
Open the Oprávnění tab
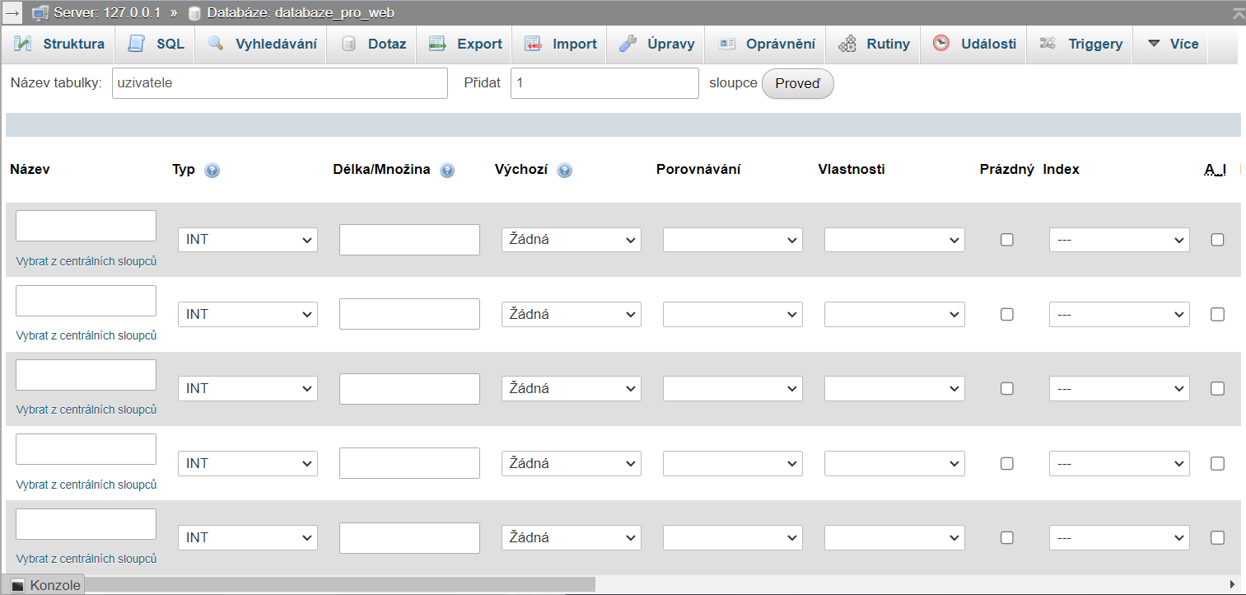pos(767,44)
